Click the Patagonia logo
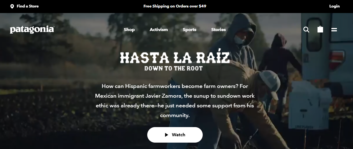 click(x=32, y=30)
